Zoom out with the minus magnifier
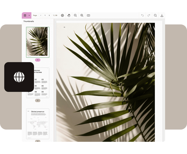Viewport: 187px width, 154px height. coord(75,15)
